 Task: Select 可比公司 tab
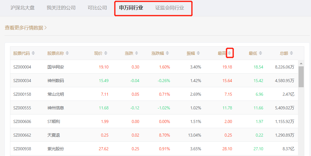pos(97,8)
